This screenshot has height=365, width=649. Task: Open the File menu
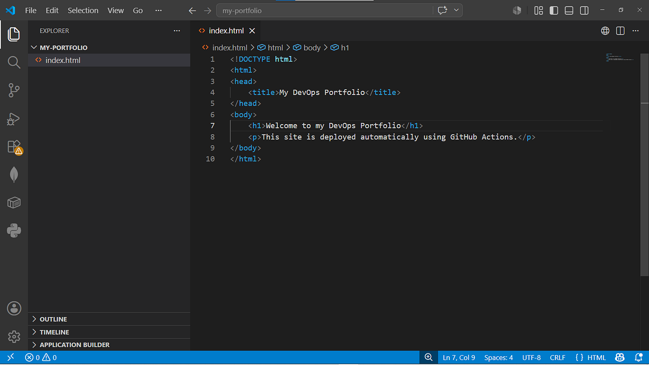pyautogui.click(x=31, y=10)
